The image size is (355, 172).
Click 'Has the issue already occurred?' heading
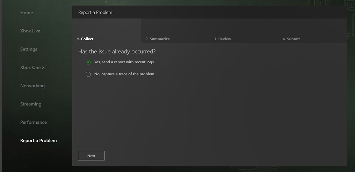(117, 52)
